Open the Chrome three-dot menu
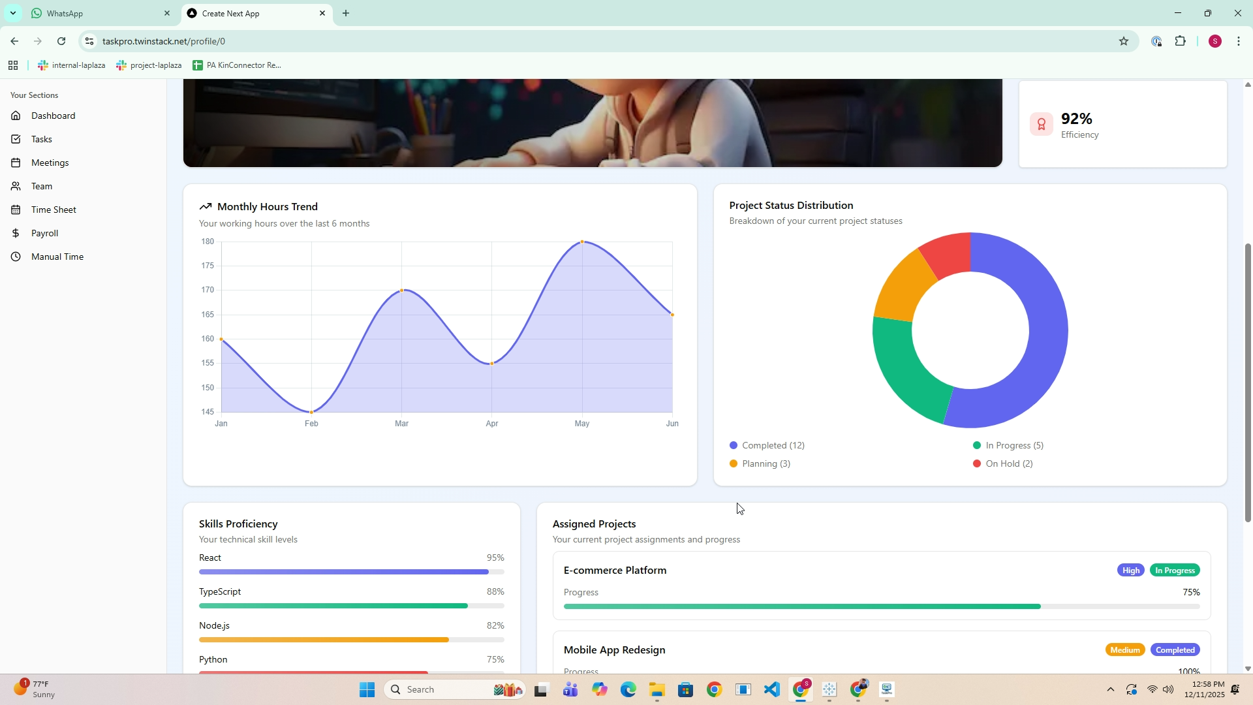Screen dimensions: 1253x705 1238,41
